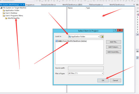Screen dimensions: 139x94
Task: Click the dialog help question mark icon
Action: tap(115, 30)
